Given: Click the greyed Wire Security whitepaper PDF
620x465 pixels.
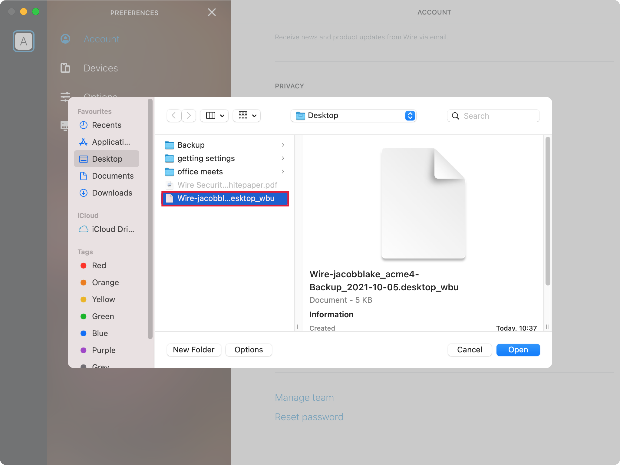Looking at the screenshot, I should point(225,185).
